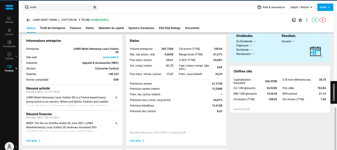Expand Activité submenu arrow in sidebar
Viewport: 337px width, 150px height.
point(16,56)
